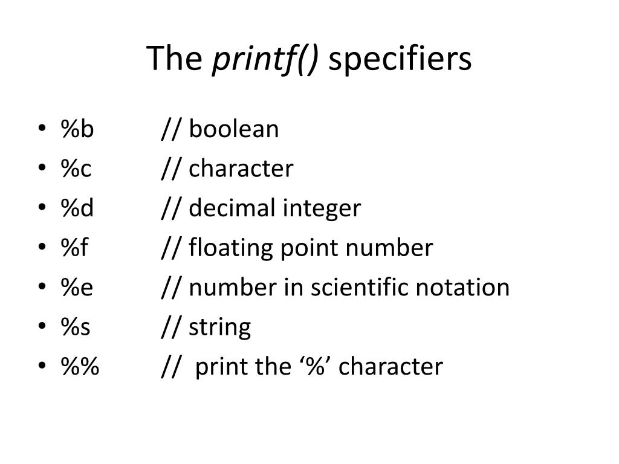This screenshot has width=619, height=464.
Task: Click the bullet point before %b
Action: click(42, 128)
